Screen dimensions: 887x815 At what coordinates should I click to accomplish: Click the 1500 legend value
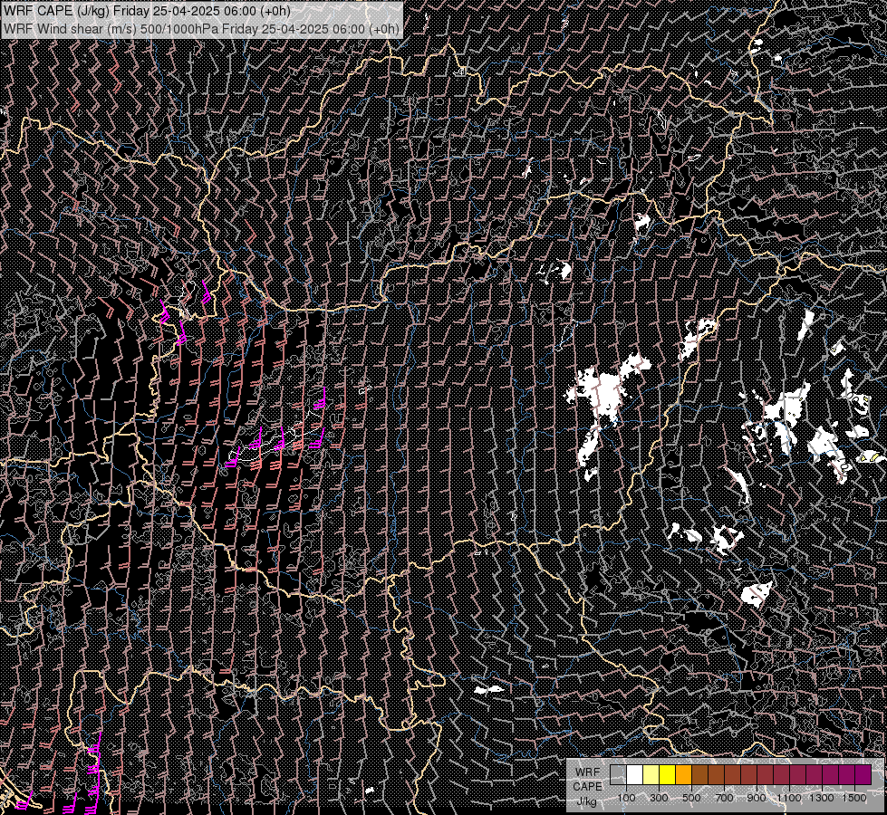tap(854, 798)
